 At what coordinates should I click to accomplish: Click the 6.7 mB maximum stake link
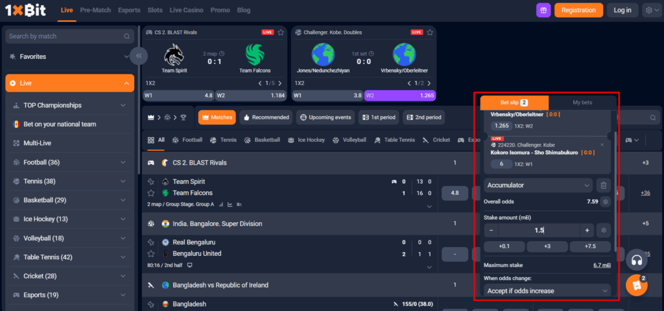(602, 265)
